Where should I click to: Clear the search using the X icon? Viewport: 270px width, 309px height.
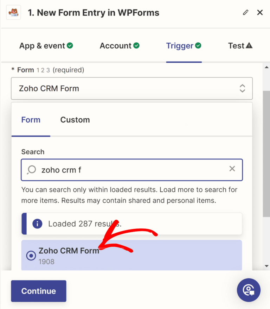click(232, 169)
